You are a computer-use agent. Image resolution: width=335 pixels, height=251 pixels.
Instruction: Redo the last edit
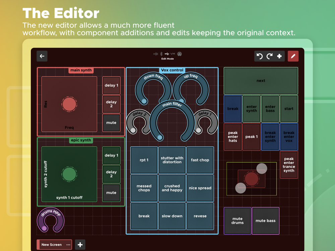point(269,56)
